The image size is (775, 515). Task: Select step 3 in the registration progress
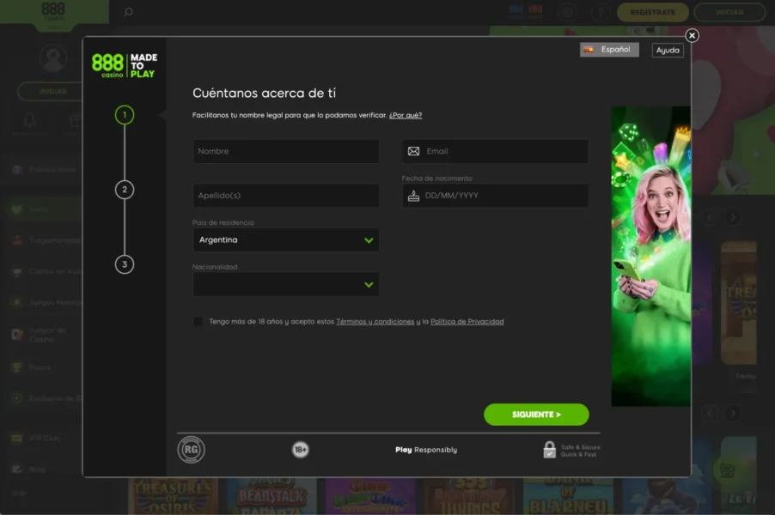[x=125, y=265]
